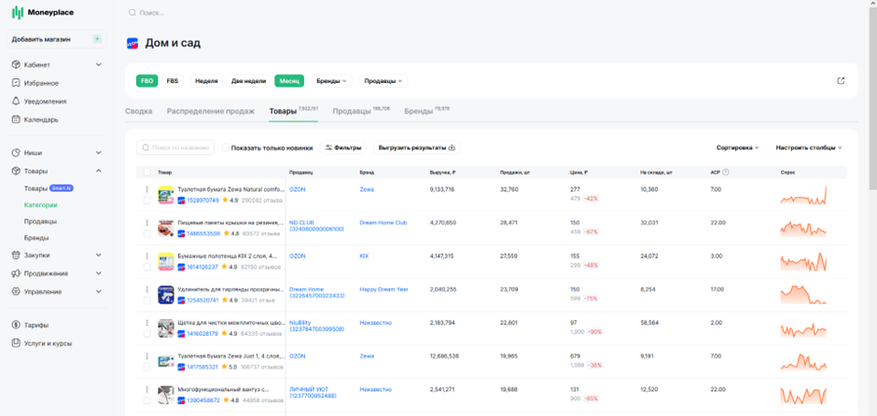Select the FBS mode button
This screenshot has height=416, width=877.
(173, 80)
